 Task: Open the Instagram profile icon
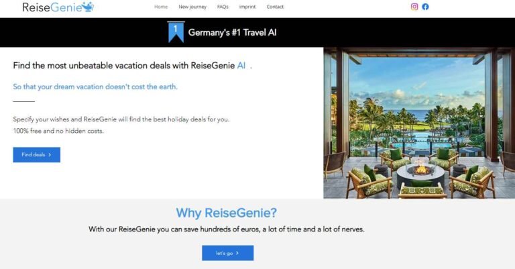point(414,7)
